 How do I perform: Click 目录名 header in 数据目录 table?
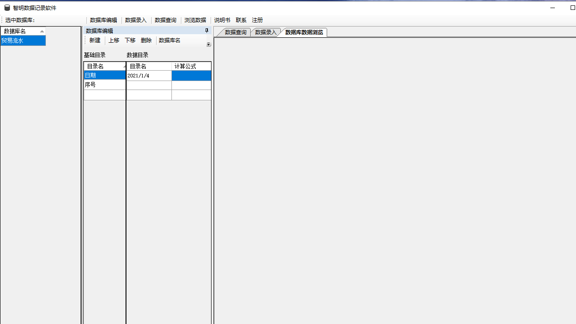(149, 66)
